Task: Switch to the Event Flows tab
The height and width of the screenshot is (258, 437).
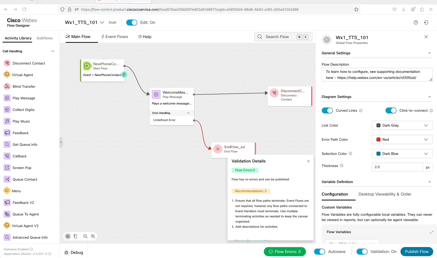Action: pyautogui.click(x=115, y=37)
